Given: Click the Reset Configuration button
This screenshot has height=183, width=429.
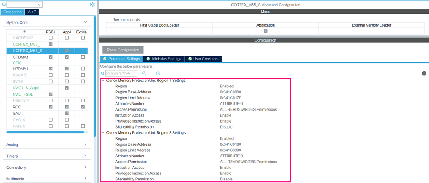Looking at the screenshot, I should pos(123,50).
